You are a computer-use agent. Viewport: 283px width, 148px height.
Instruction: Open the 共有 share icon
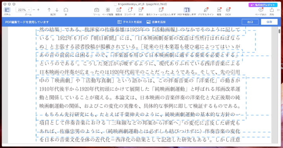272,10
